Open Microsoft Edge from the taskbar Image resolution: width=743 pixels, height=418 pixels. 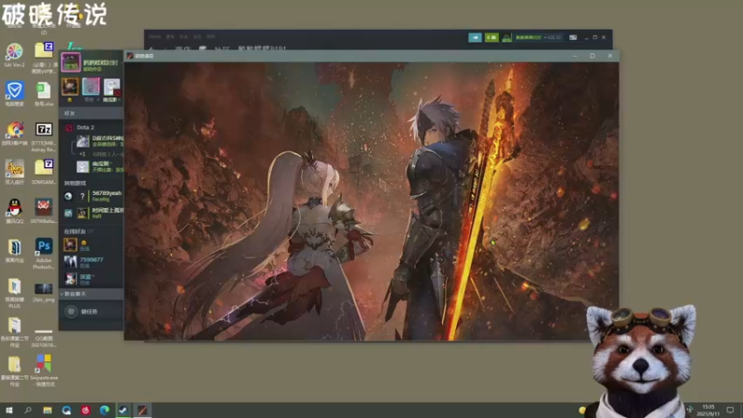point(104,411)
